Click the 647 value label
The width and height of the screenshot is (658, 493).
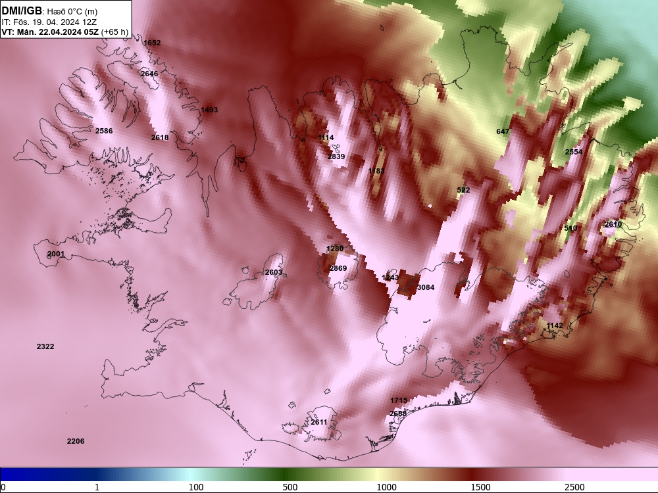pyautogui.click(x=503, y=131)
